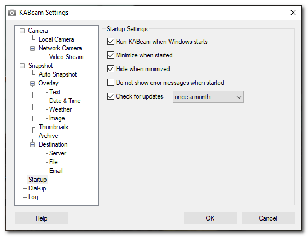Collapse the Snapshot tree node
The width and height of the screenshot is (308, 237).
tap(22, 66)
